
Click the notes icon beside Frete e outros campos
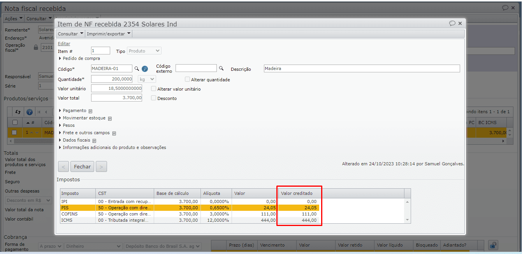114,133
